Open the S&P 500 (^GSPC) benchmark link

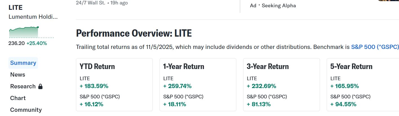coord(375,47)
